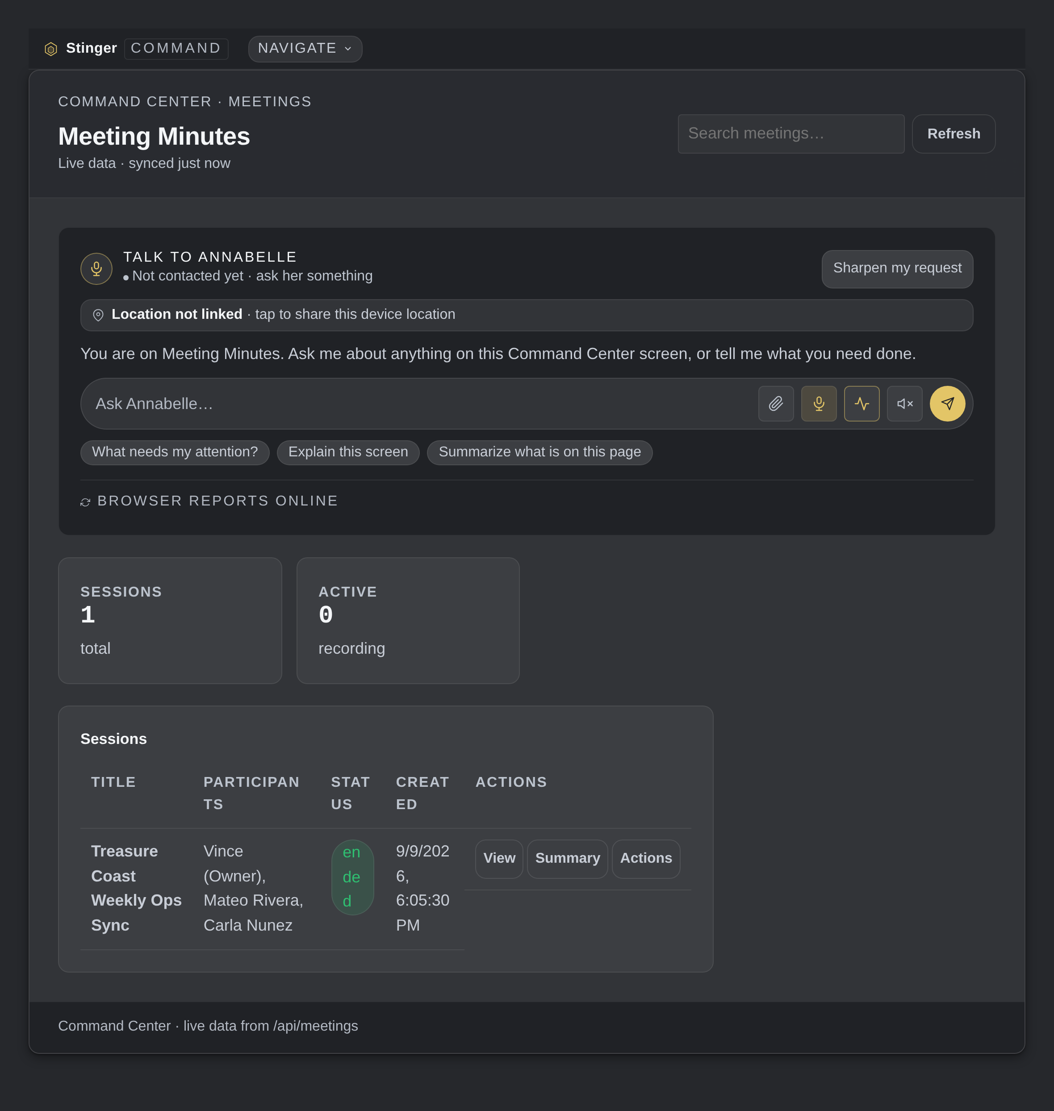Click the 'COMMAND CENTER · MEETINGS' breadcrumb

point(185,102)
